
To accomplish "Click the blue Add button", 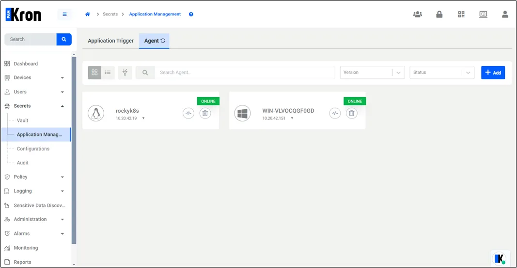I will tap(493, 73).
